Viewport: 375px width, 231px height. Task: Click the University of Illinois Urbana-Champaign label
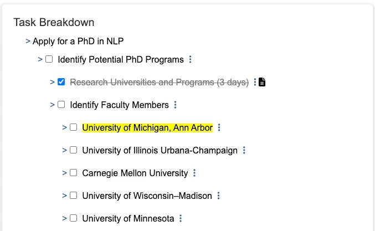pos(160,150)
